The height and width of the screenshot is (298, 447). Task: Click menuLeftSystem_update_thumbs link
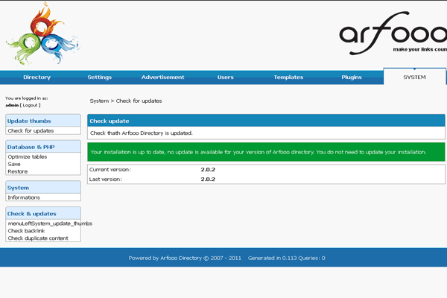point(50,223)
